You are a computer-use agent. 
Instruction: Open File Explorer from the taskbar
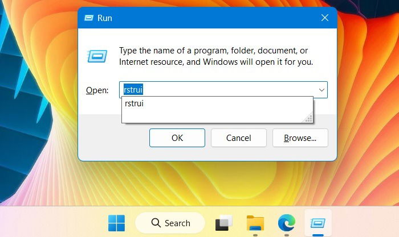pyautogui.click(x=255, y=223)
